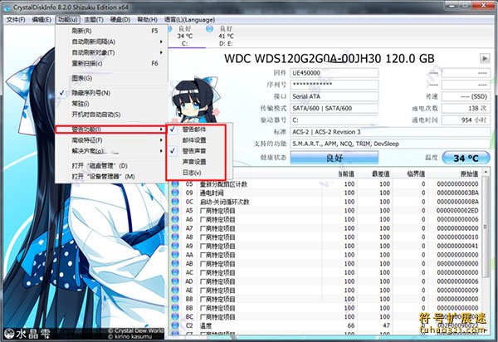The height and width of the screenshot is (342, 498).
Task: Click status orb of row 05 重新分配扇区计数
Action: (x=175, y=183)
